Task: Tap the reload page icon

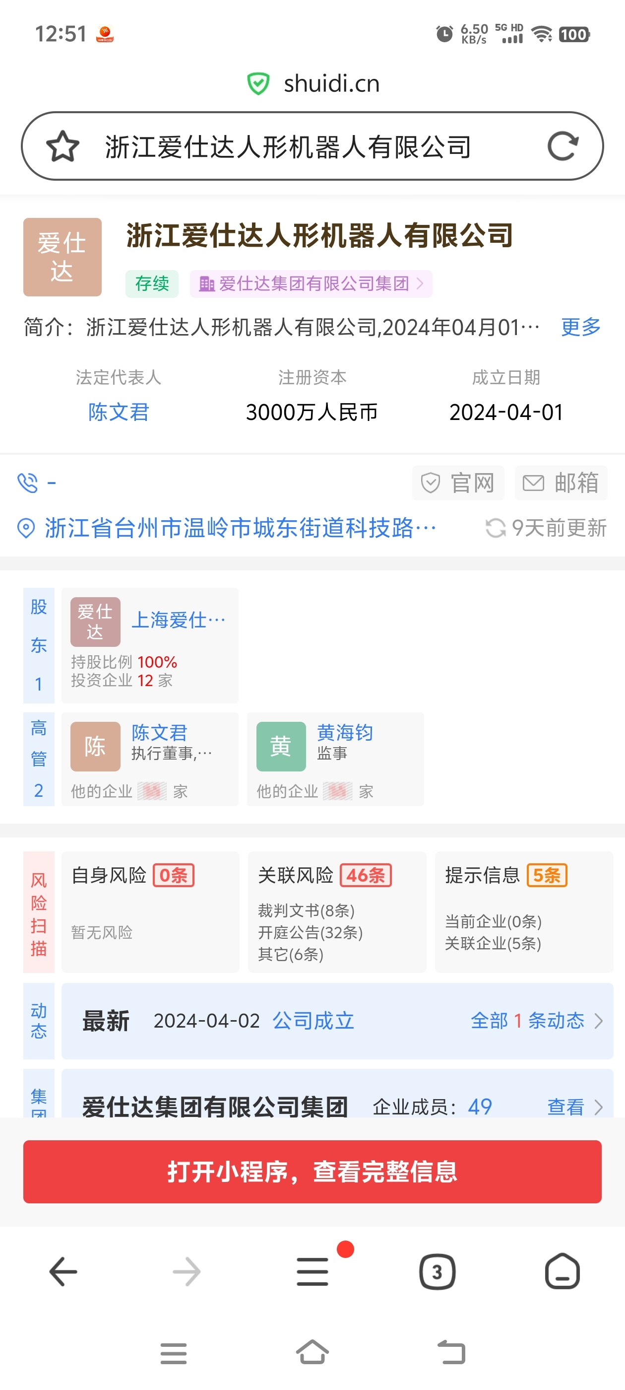Action: click(562, 146)
